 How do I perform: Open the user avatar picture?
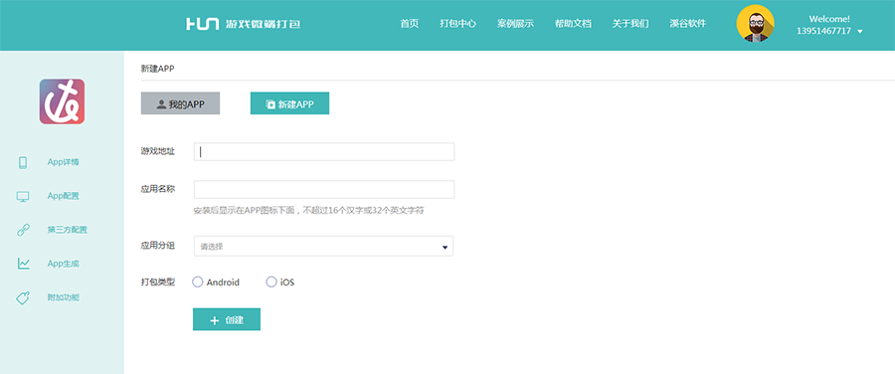(x=755, y=24)
